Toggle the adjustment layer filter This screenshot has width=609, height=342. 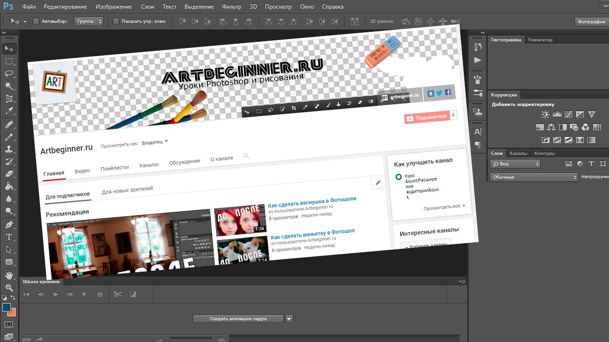click(x=580, y=163)
